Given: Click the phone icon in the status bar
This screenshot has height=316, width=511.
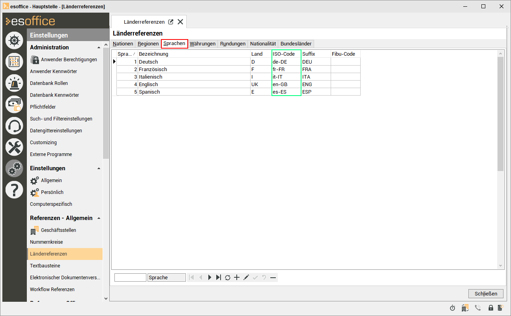Looking at the screenshot, I should (478, 308).
